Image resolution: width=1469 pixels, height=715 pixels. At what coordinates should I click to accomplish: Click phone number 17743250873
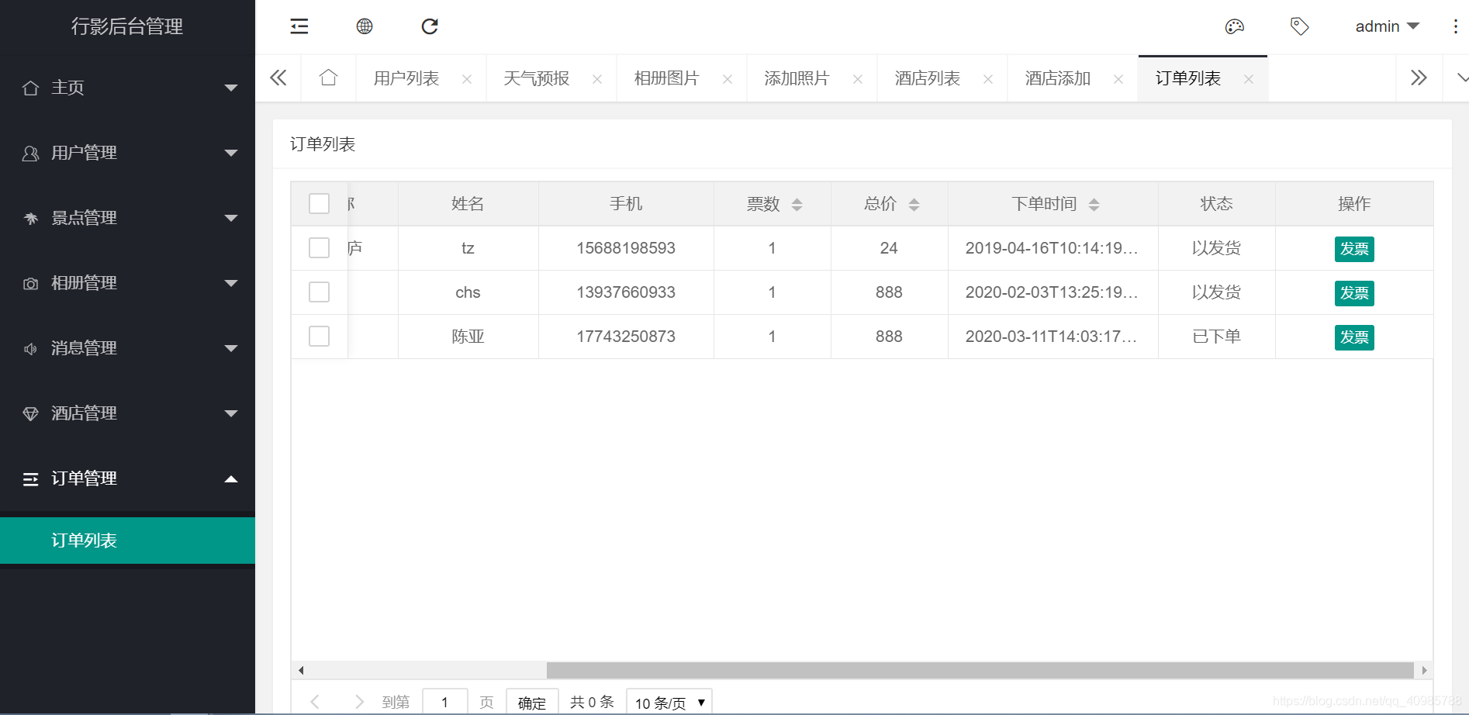(626, 337)
